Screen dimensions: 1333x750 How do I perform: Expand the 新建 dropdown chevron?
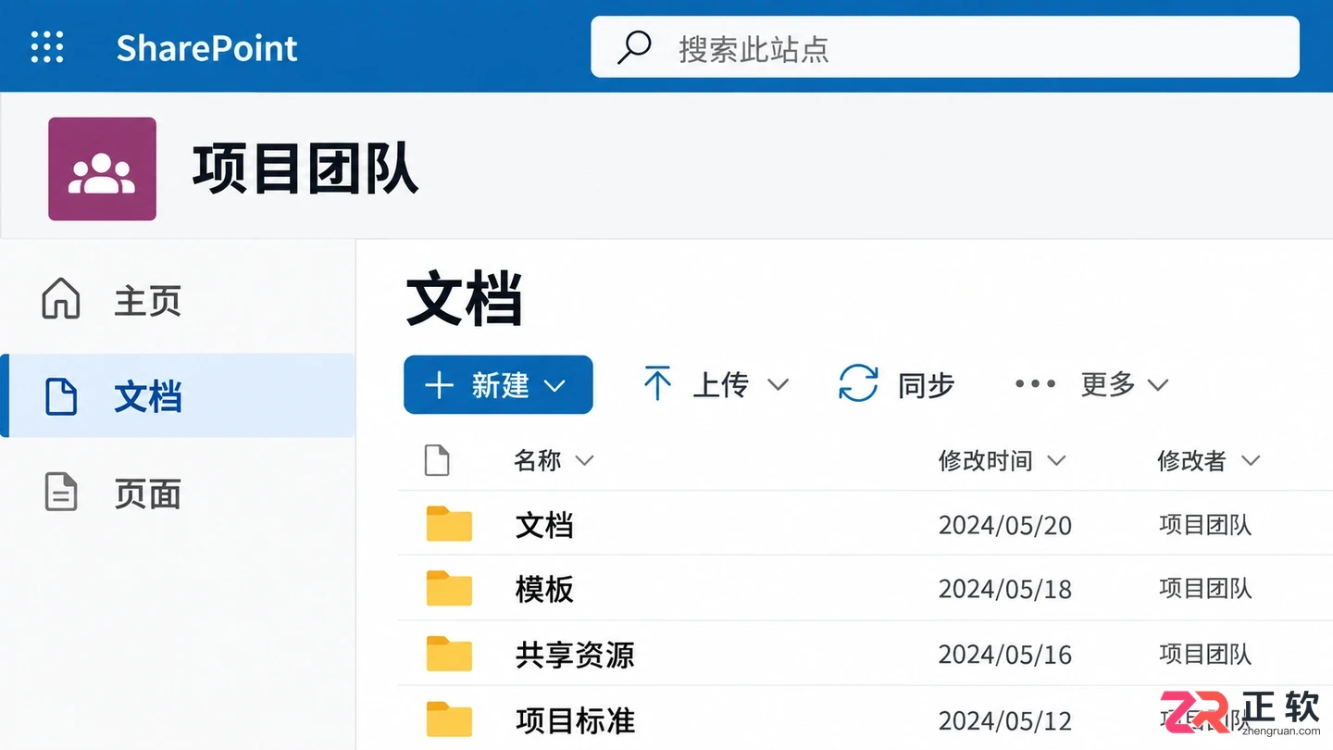pyautogui.click(x=554, y=386)
